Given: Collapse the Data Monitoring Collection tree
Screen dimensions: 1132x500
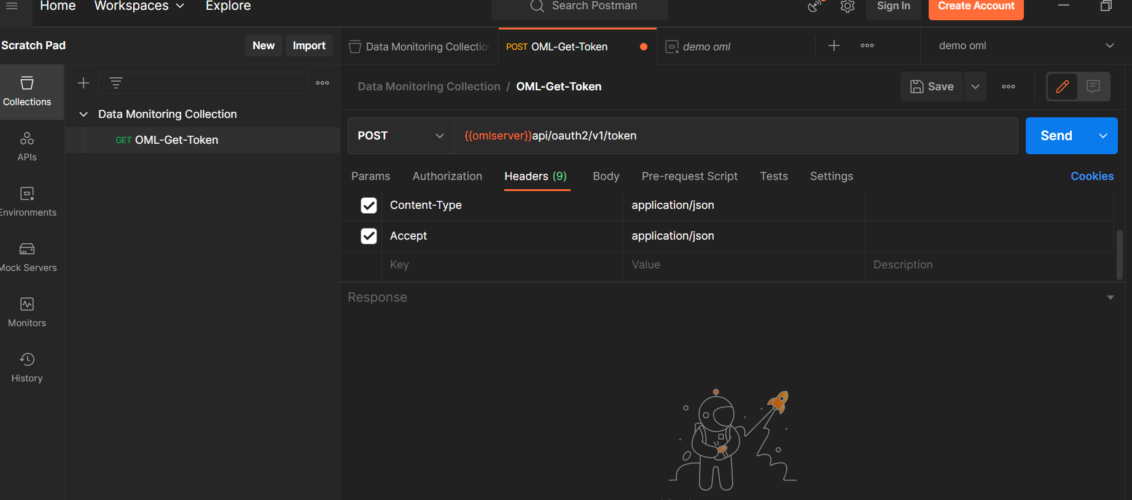Looking at the screenshot, I should click(x=84, y=114).
